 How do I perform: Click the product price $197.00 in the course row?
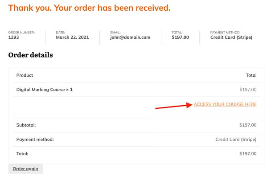[x=248, y=90]
